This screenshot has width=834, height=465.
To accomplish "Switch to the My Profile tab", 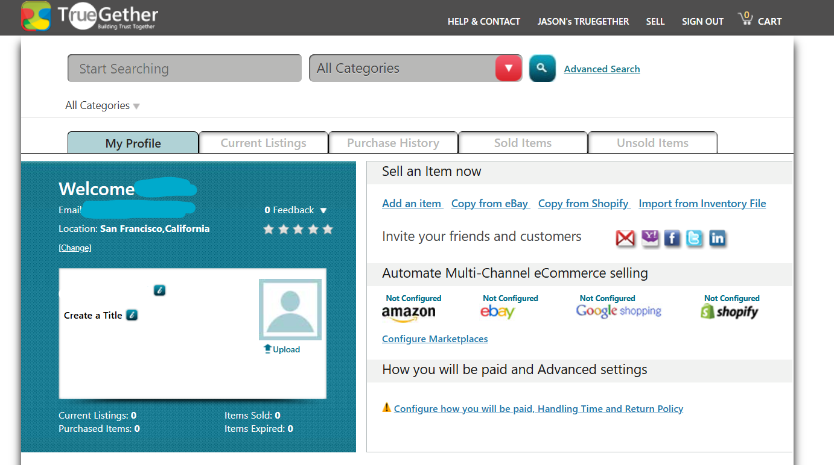I will (133, 143).
